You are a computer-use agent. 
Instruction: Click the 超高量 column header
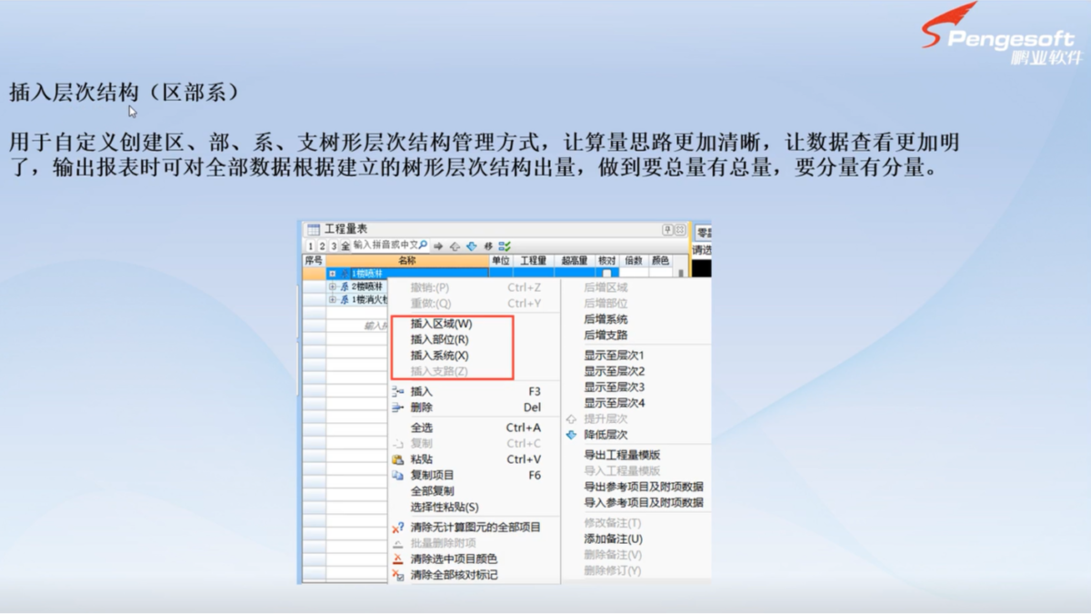click(x=575, y=261)
